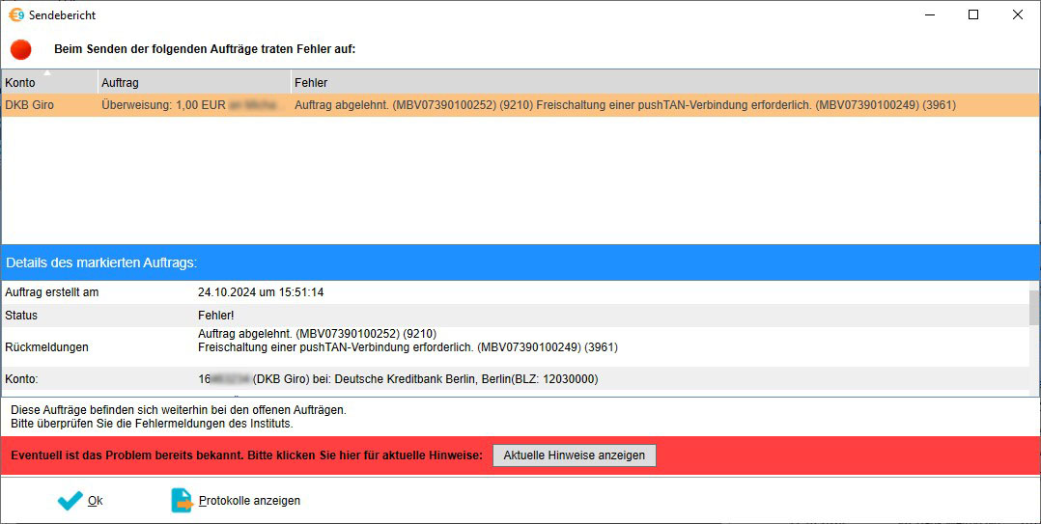Sort by Auftrag column header
This screenshot has width=1041, height=524.
click(194, 82)
